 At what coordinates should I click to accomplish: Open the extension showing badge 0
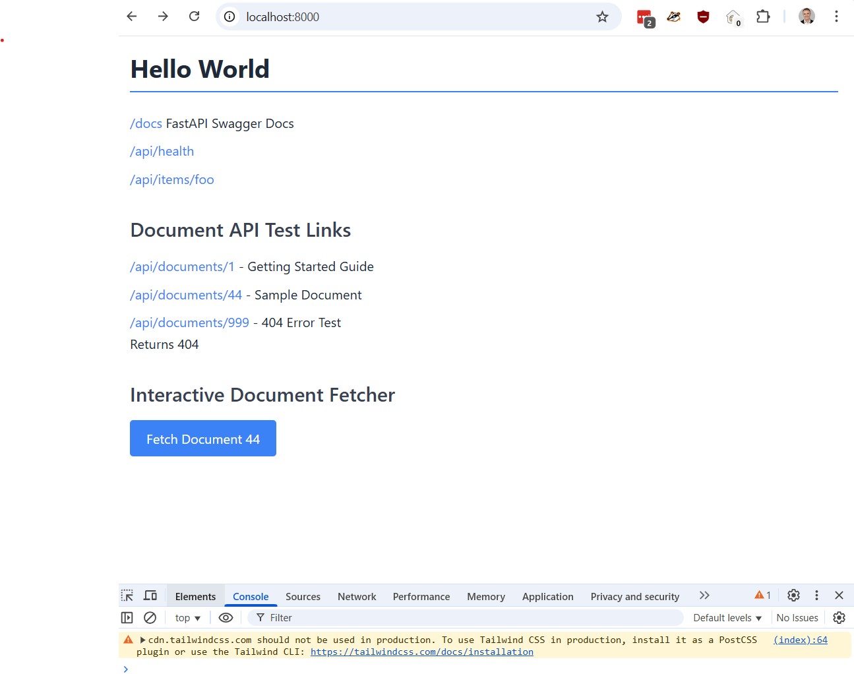point(733,18)
